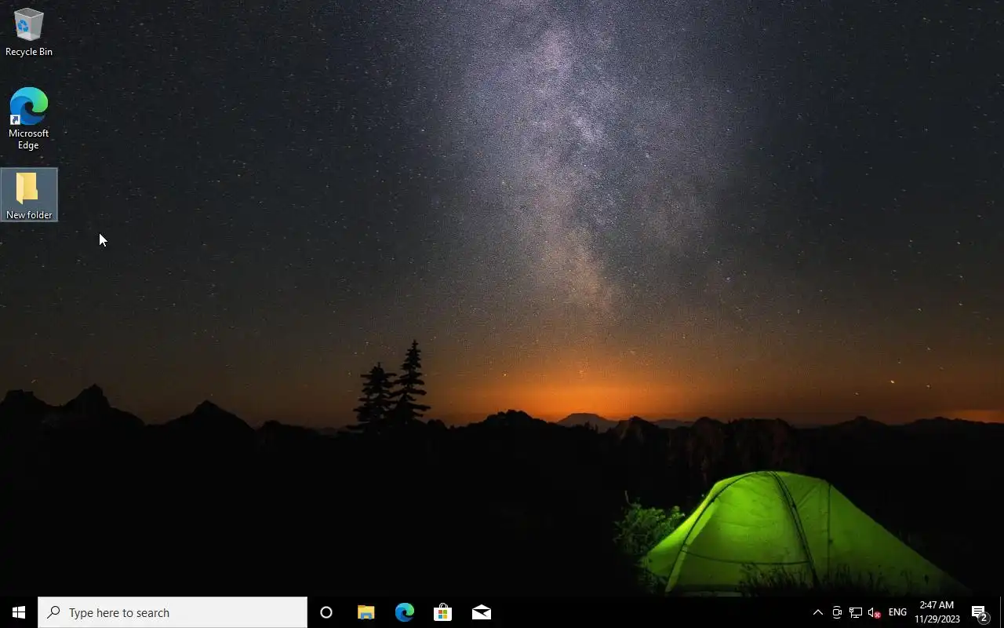1004x628 pixels.
Task: Open the Mail app from taskbar
Action: (x=481, y=612)
